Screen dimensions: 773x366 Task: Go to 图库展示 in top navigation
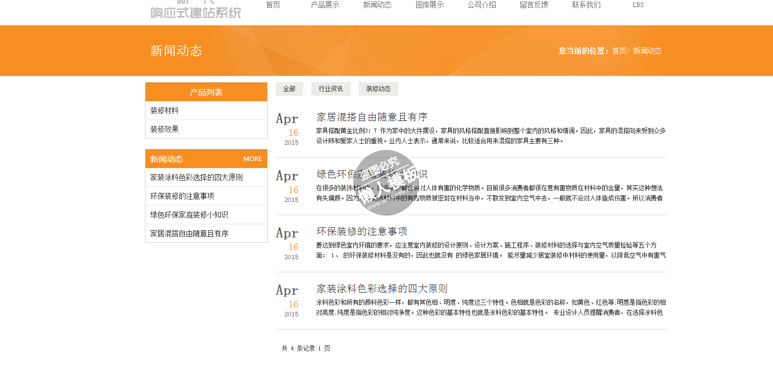tap(429, 5)
